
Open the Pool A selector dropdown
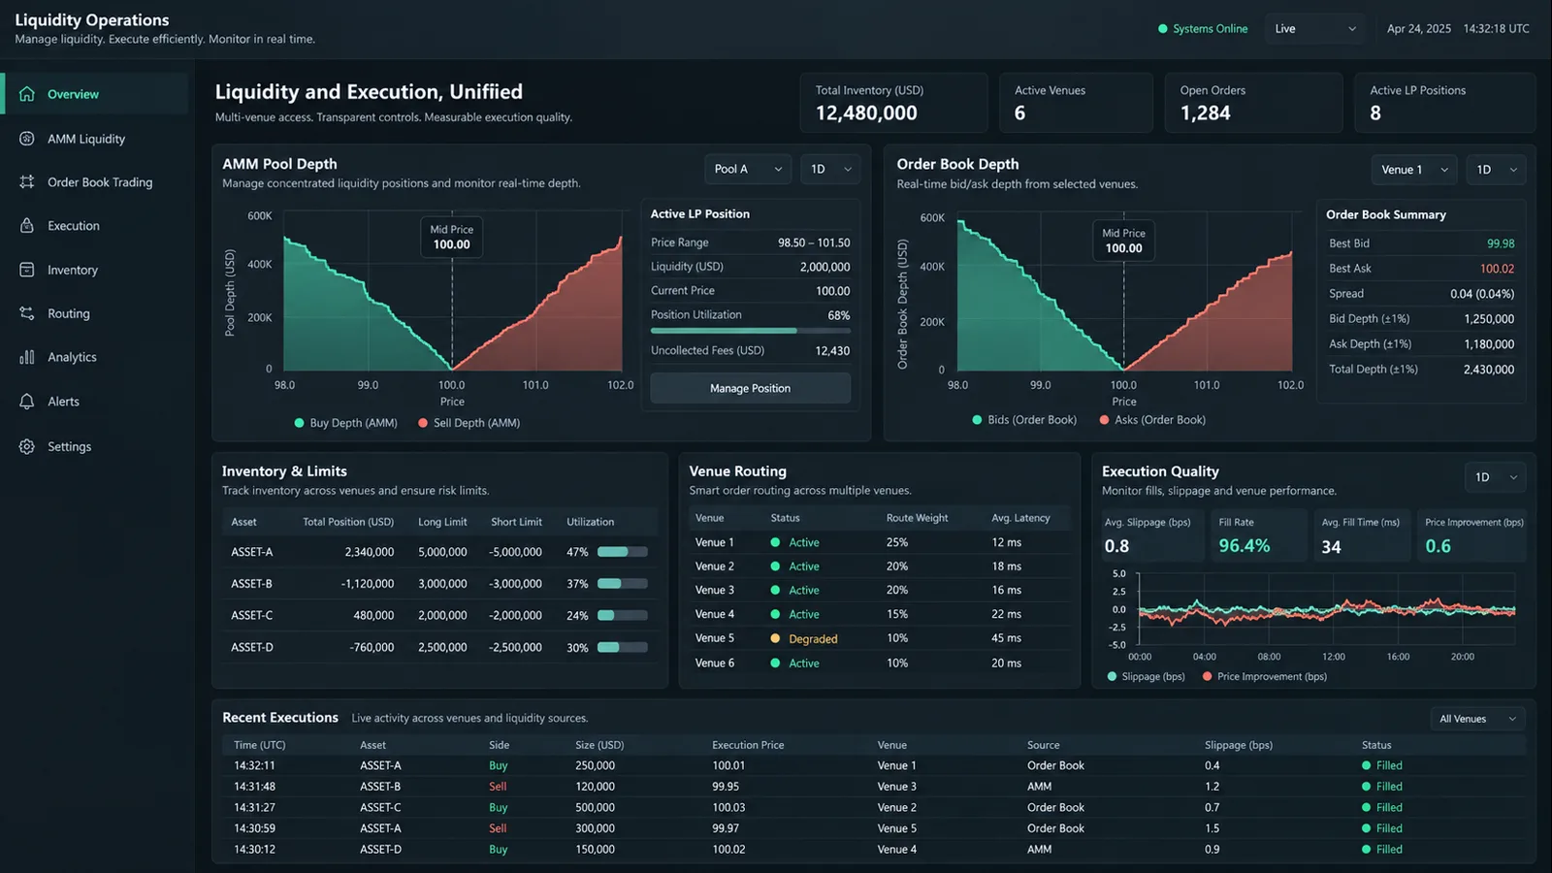click(748, 169)
